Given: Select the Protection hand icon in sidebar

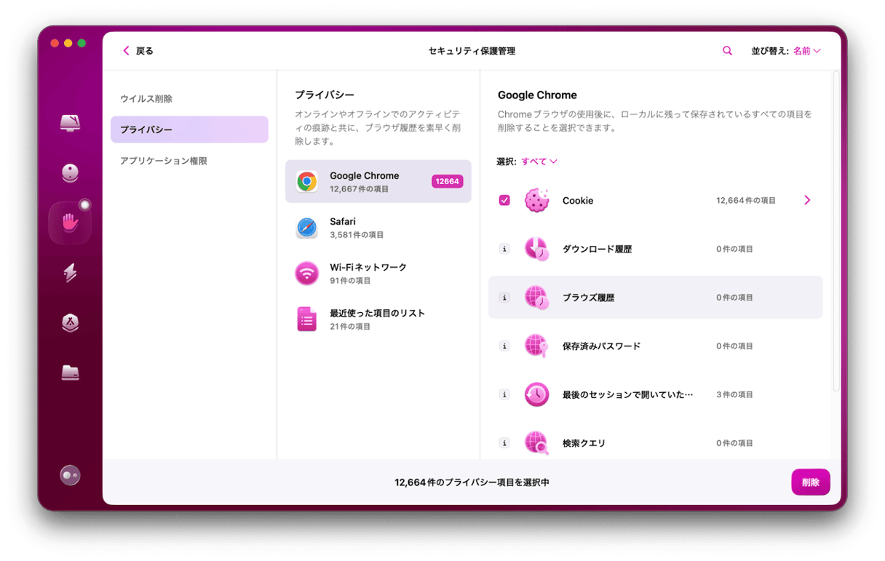Looking at the screenshot, I should click(x=70, y=222).
